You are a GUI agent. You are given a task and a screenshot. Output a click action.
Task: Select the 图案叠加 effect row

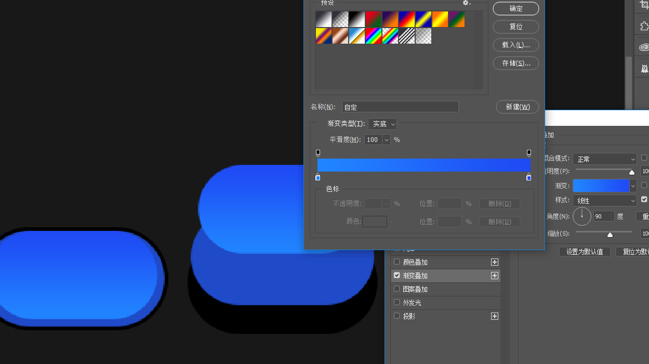click(445, 289)
